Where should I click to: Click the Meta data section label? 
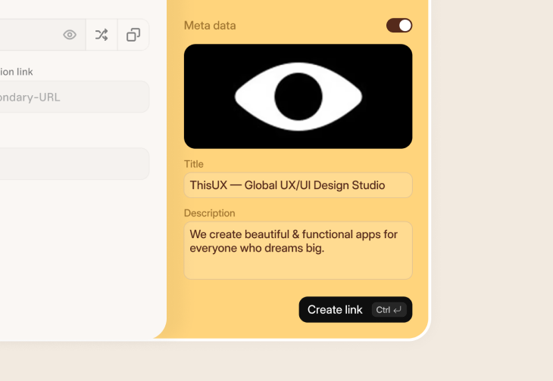210,26
